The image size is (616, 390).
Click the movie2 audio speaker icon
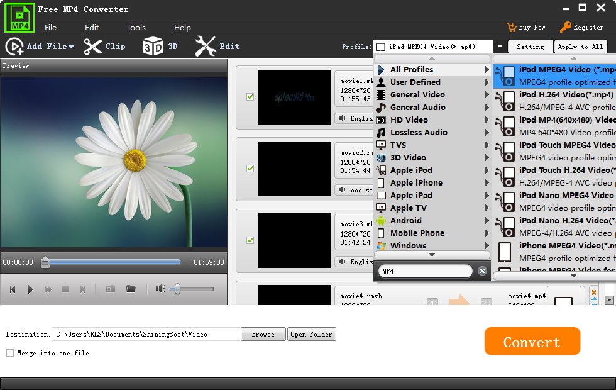(342, 190)
